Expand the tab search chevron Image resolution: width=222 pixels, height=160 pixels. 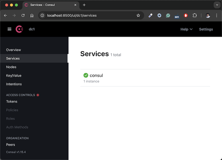click(217, 5)
